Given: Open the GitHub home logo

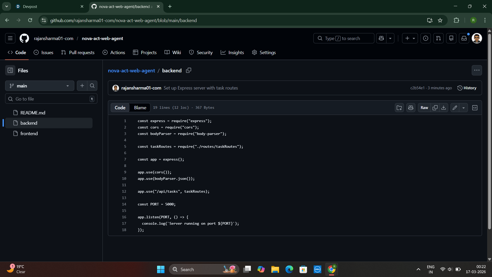Looking at the screenshot, I should 24,38.
